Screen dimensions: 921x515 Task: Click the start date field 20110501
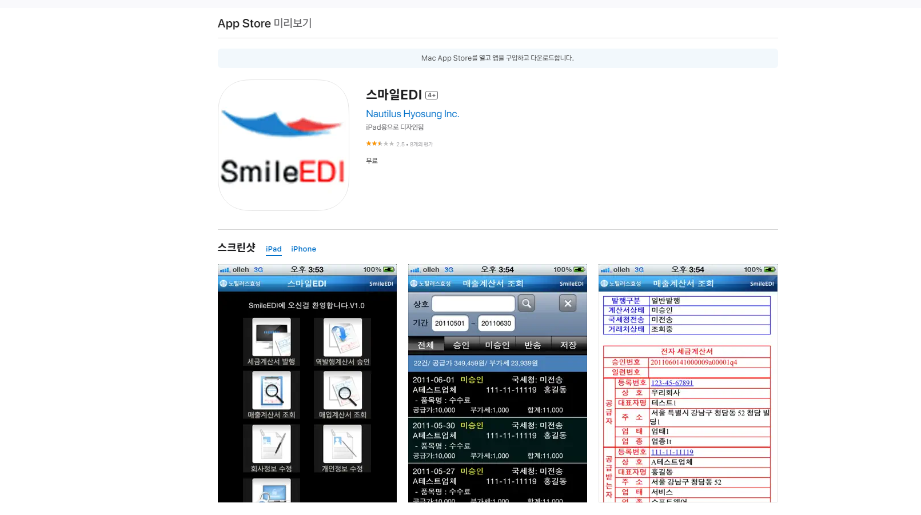tap(450, 324)
